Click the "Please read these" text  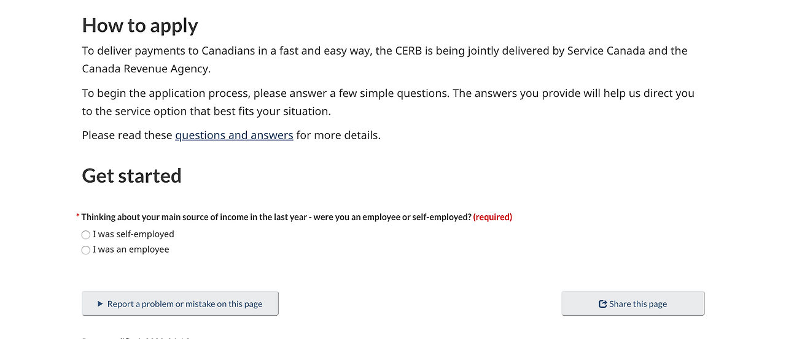128,135
